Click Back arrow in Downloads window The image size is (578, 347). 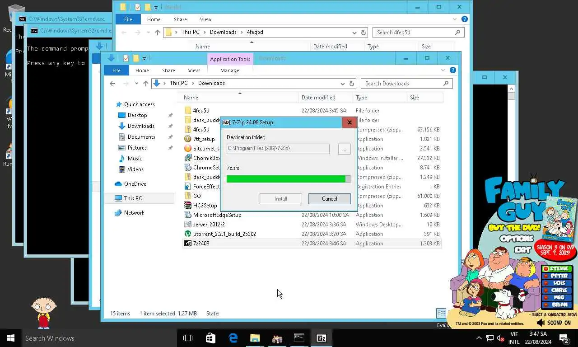(x=112, y=84)
